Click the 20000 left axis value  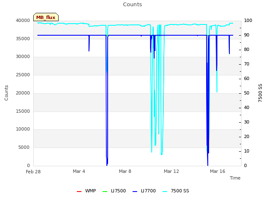[x=23, y=93]
